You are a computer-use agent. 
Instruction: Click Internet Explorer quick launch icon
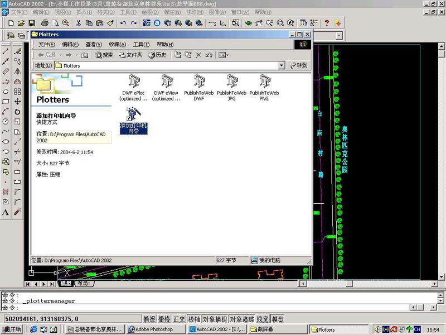(x=33, y=329)
